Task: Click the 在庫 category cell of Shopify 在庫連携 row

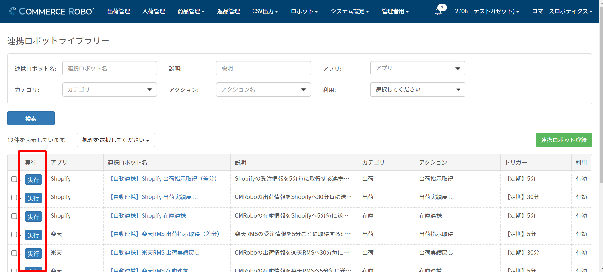Action: pyautogui.click(x=368, y=216)
